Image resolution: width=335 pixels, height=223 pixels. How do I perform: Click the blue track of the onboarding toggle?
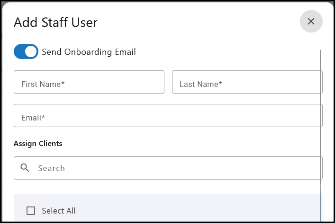19,52
